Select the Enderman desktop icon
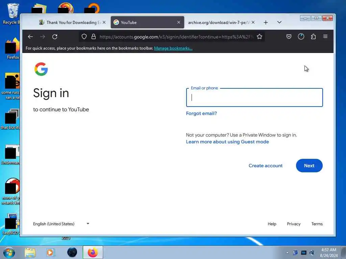 [x=10, y=154]
